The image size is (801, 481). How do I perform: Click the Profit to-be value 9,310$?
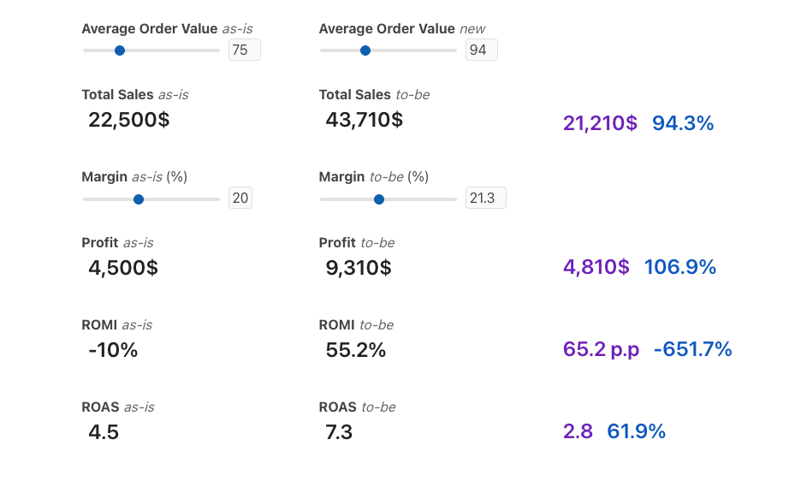pyautogui.click(x=359, y=268)
